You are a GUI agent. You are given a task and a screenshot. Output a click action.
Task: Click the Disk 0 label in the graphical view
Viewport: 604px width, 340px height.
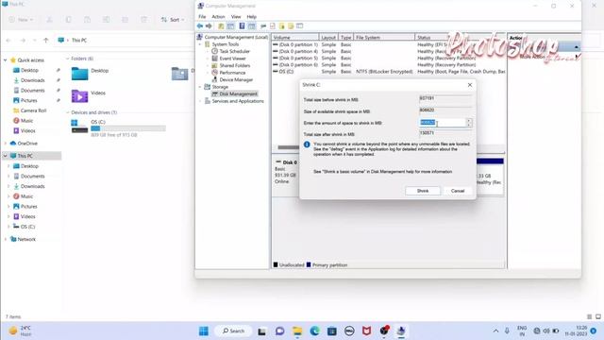[290, 162]
